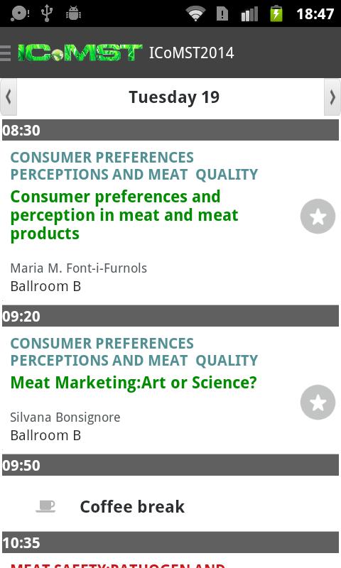
Task: Select the Coffee break entry
Action: [x=170, y=506]
